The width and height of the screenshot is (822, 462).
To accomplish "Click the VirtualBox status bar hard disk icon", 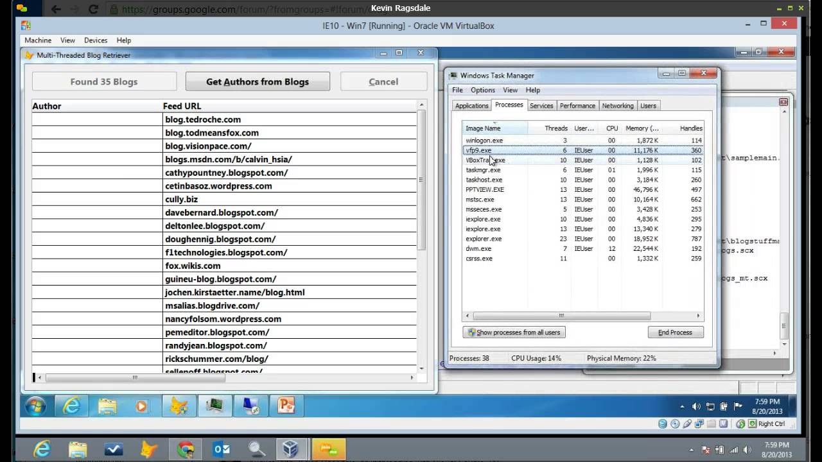I will (663, 424).
